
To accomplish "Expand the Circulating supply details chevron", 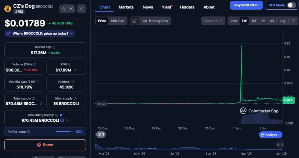I will [67, 120].
